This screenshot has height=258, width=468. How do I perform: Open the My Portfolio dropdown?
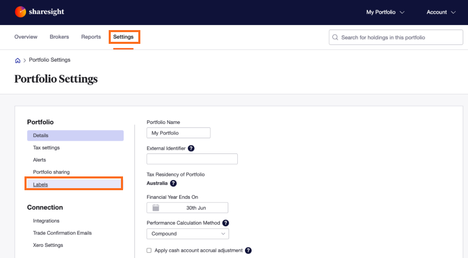[x=385, y=12]
